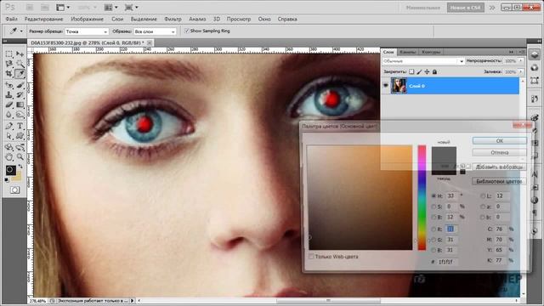Image resolution: width=544 pixels, height=306 pixels.
Task: Toggle the Only Web colors checkbox
Action: [x=311, y=257]
